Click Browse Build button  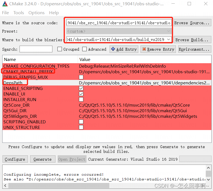tap(192, 40)
